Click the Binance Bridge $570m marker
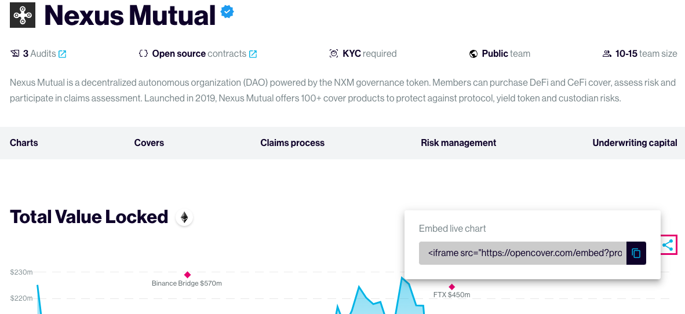 click(x=187, y=275)
